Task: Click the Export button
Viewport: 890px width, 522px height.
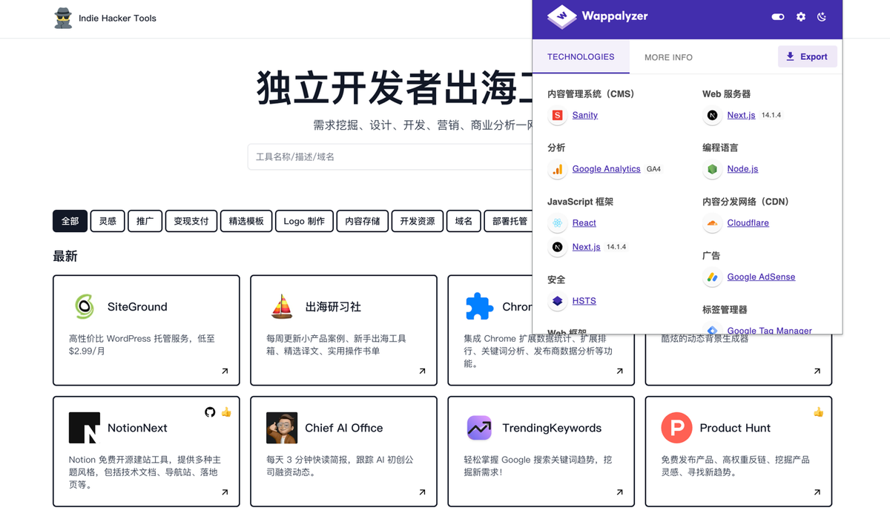Action: pos(807,56)
